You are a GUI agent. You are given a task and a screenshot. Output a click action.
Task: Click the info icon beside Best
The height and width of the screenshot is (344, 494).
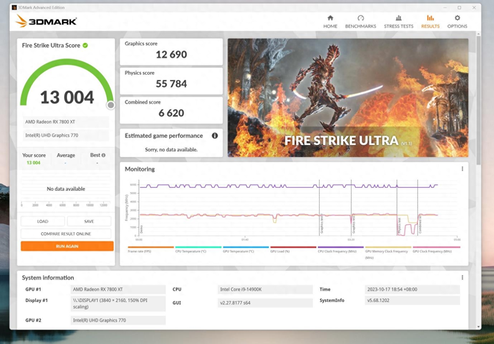click(104, 155)
